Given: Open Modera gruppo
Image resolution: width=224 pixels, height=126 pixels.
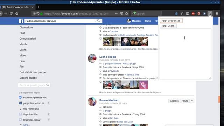Looking at the screenshot, I should coord(28,78).
